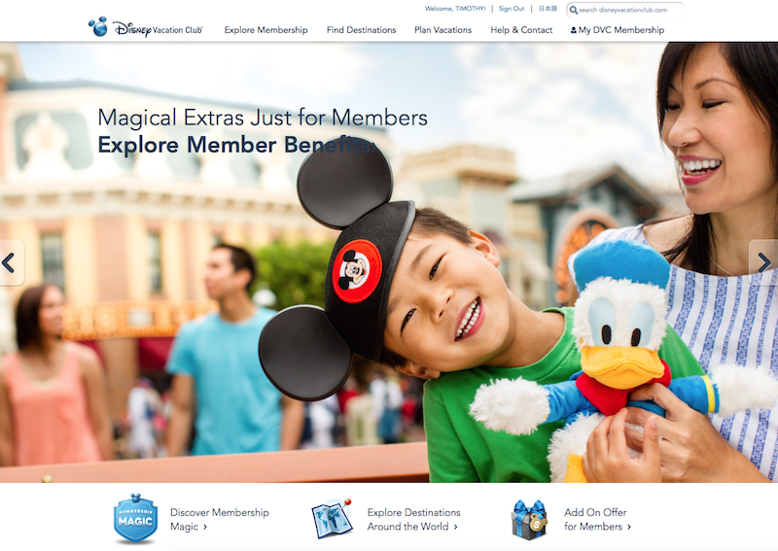Go to the previous carousel slide
The width and height of the screenshot is (778, 551).
point(11,262)
